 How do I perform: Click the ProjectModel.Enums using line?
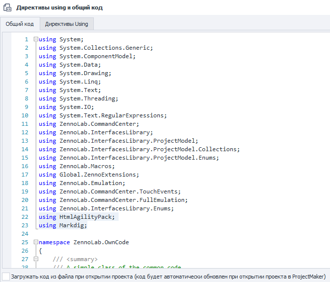pos(129,158)
